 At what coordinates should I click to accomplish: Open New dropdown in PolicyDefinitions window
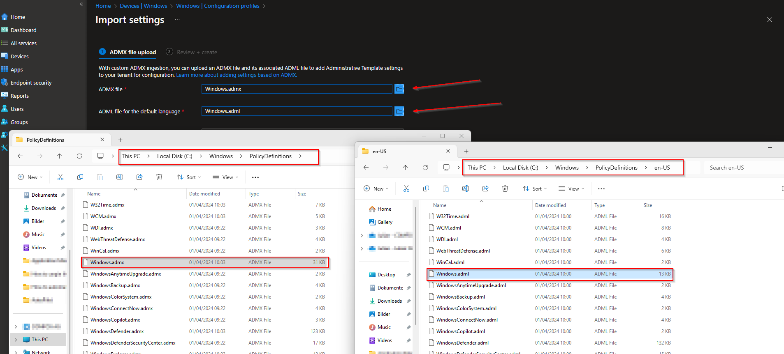pyautogui.click(x=30, y=177)
